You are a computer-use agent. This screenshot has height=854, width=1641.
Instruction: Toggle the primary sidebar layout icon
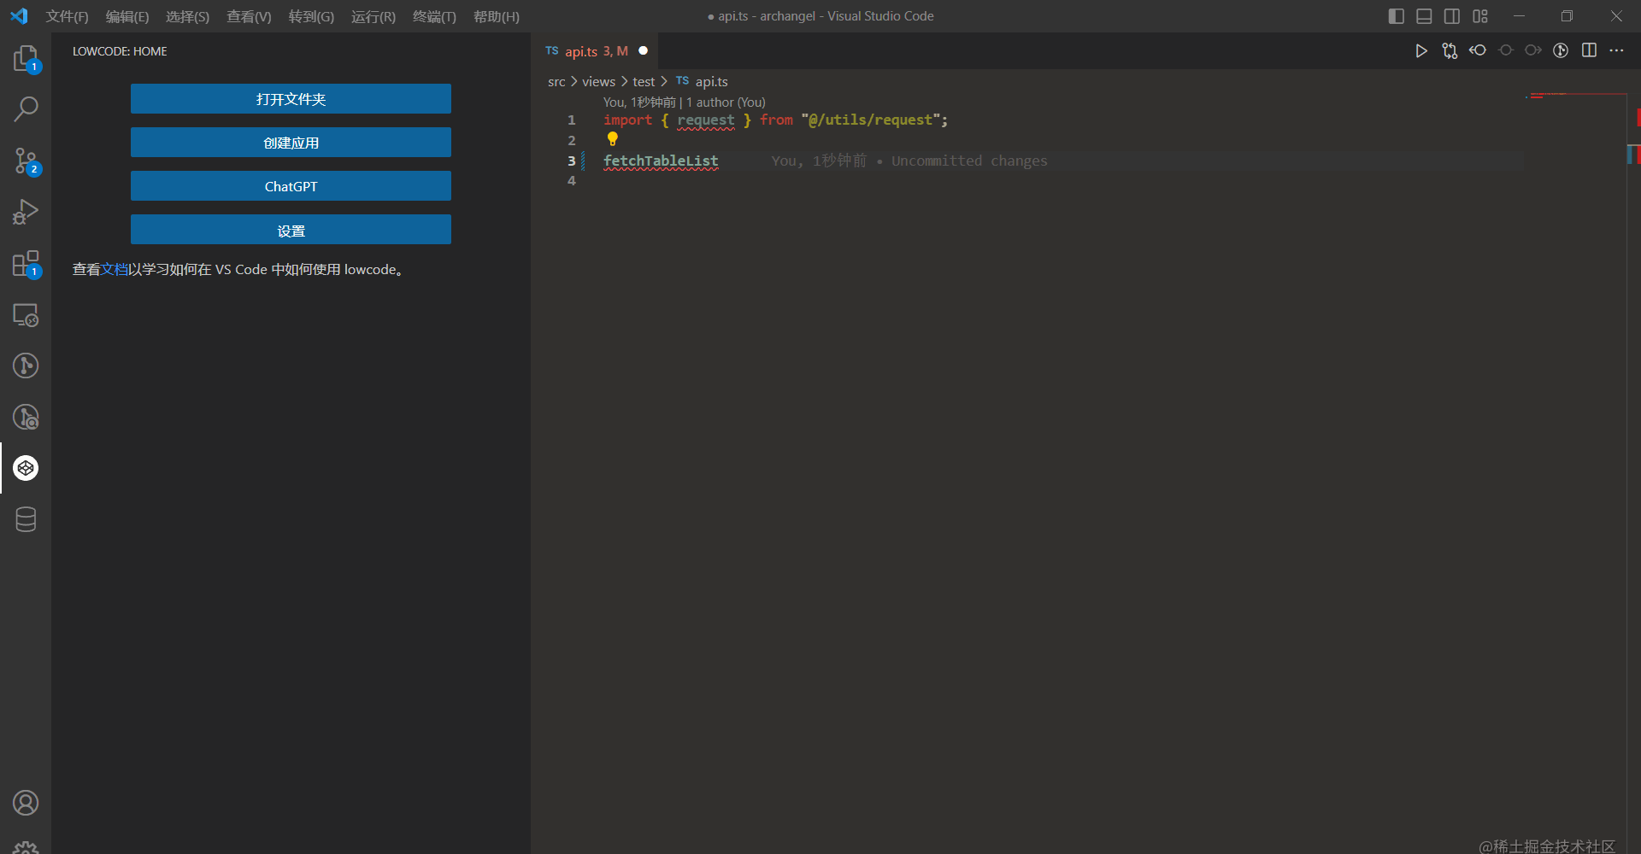click(1397, 16)
